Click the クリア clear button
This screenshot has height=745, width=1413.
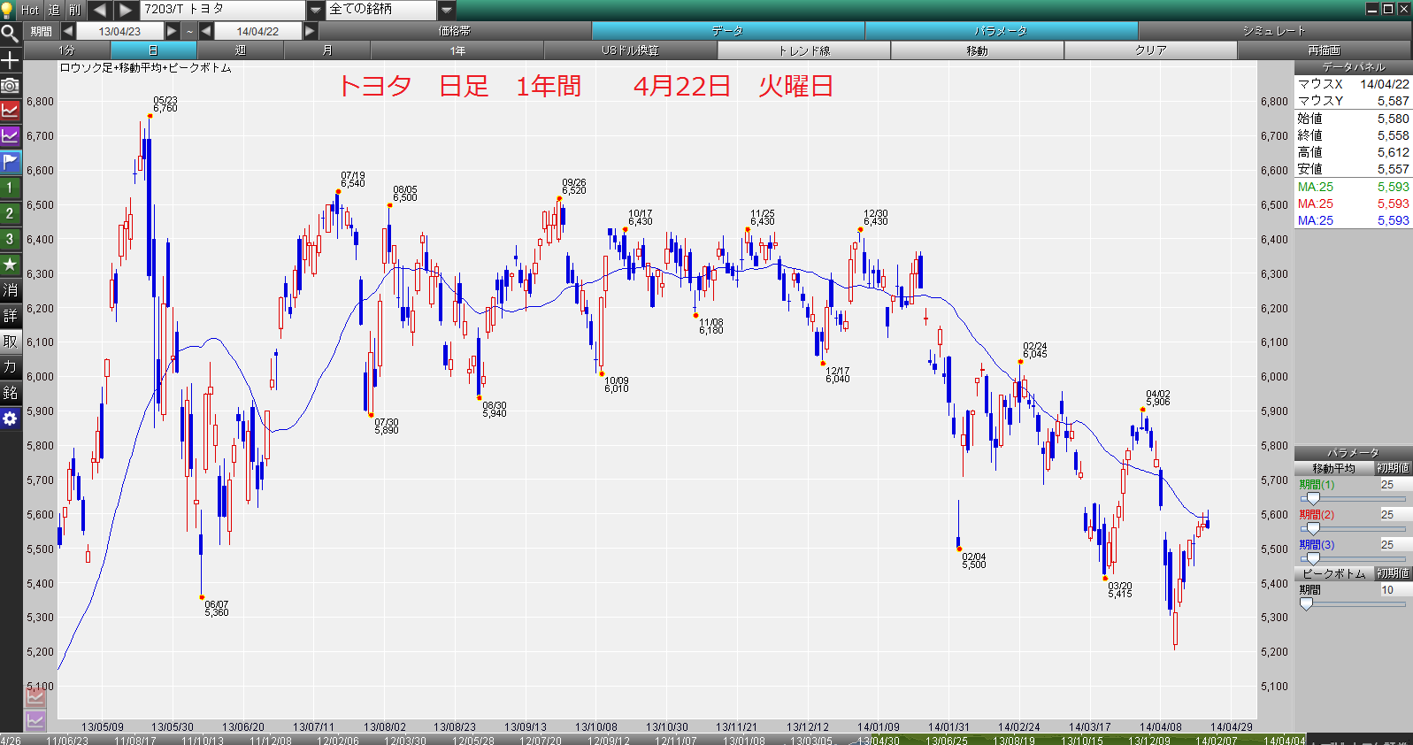point(1151,50)
